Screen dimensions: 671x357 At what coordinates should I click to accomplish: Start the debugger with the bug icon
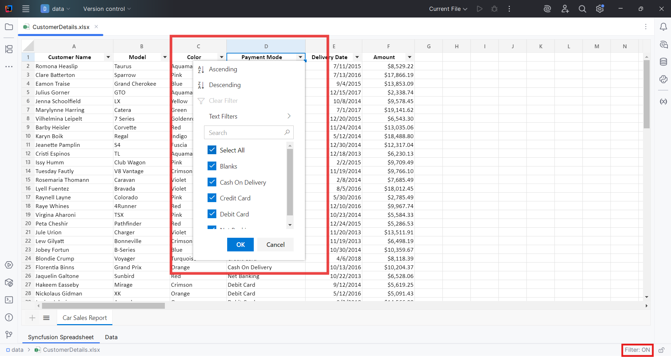(x=494, y=9)
